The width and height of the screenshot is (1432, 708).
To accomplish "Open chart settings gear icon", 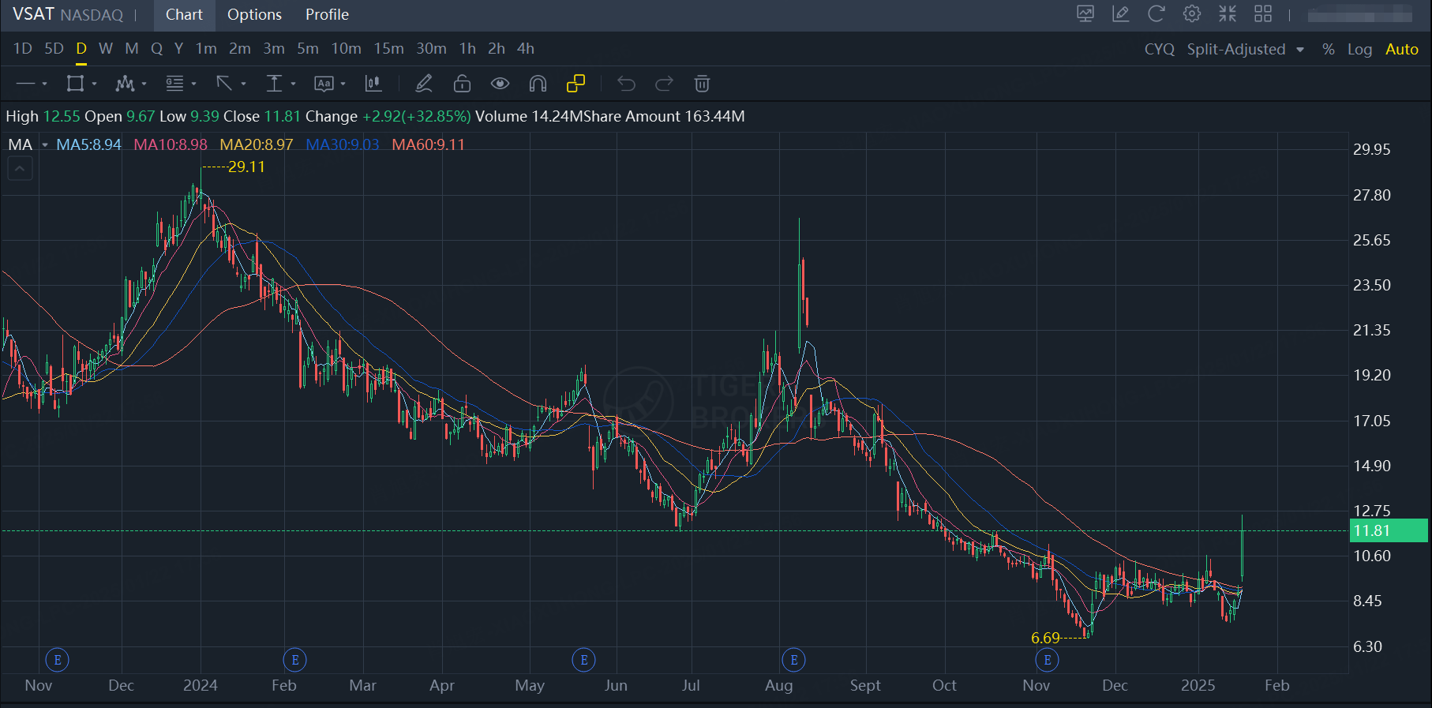I will (1192, 14).
